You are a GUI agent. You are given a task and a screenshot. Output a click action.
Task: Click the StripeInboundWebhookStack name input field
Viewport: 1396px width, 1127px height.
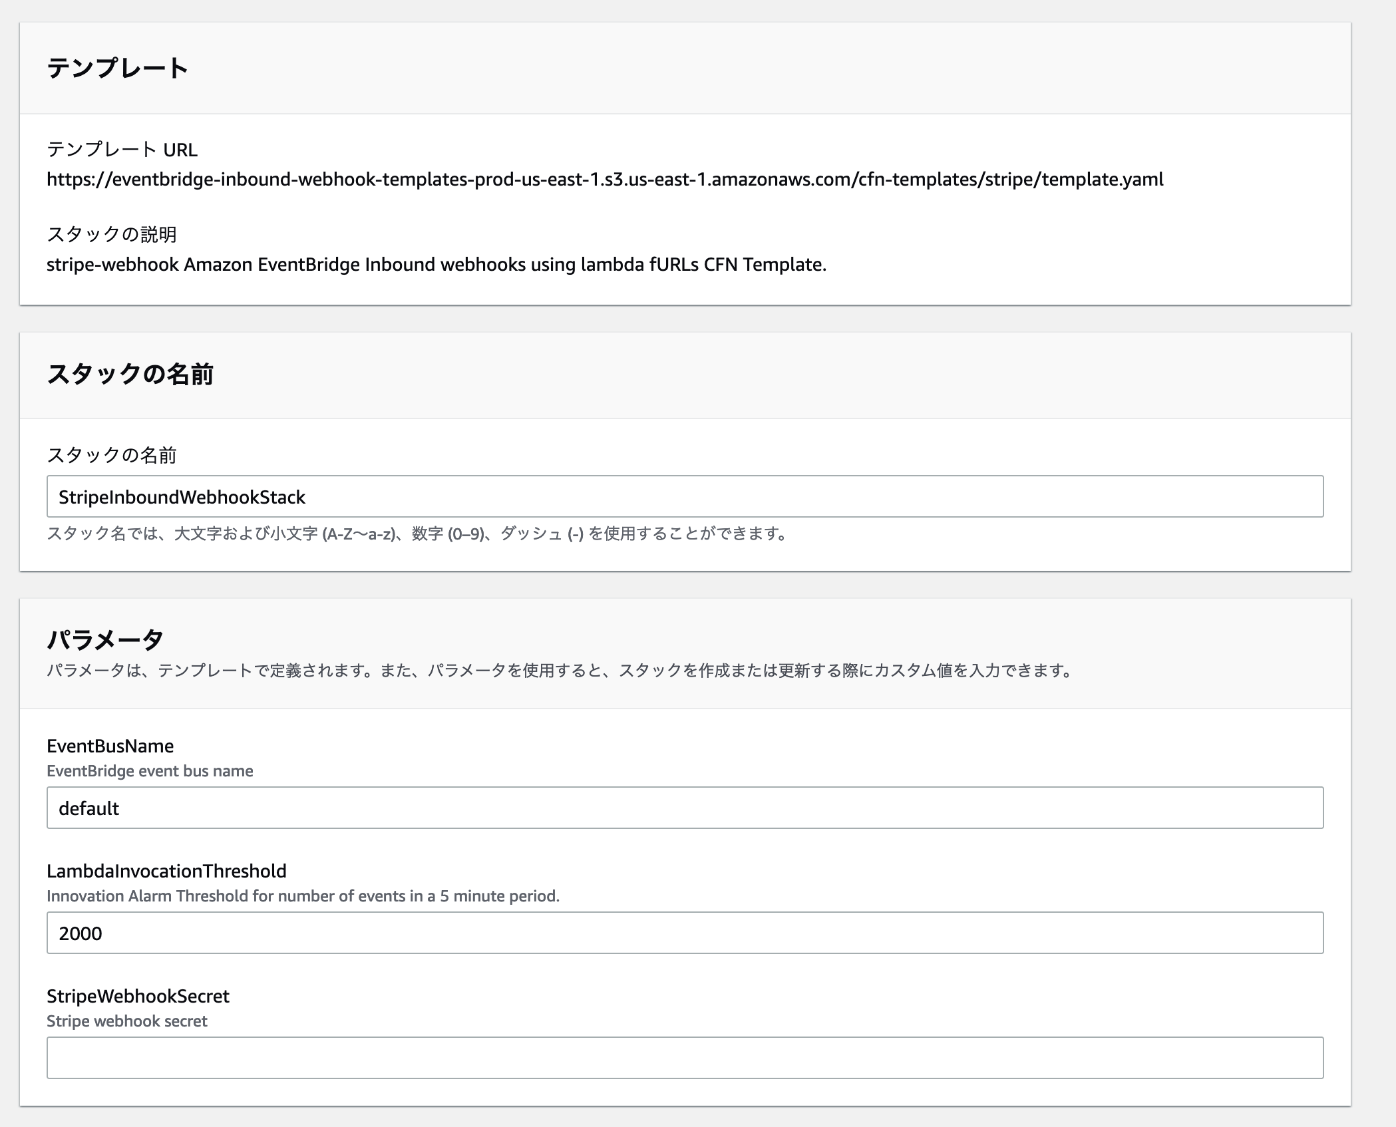tap(684, 496)
